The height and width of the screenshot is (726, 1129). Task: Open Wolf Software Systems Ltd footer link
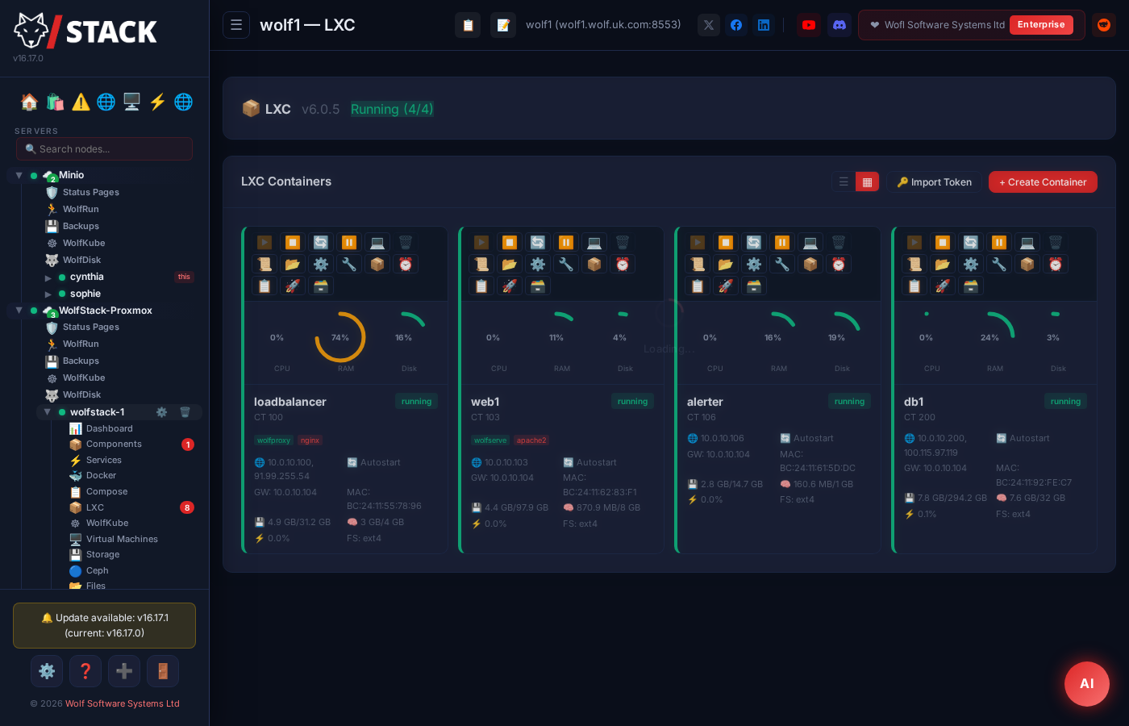click(122, 703)
